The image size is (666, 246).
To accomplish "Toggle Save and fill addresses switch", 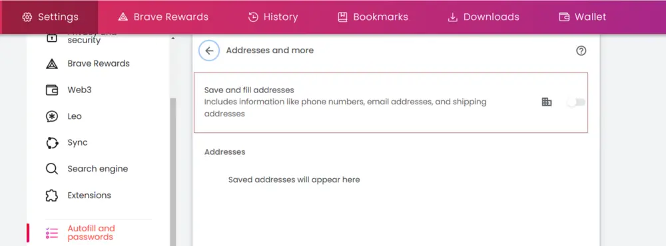I will pos(576,102).
